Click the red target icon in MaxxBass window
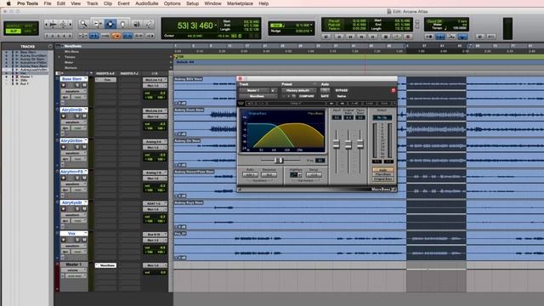 [394, 90]
